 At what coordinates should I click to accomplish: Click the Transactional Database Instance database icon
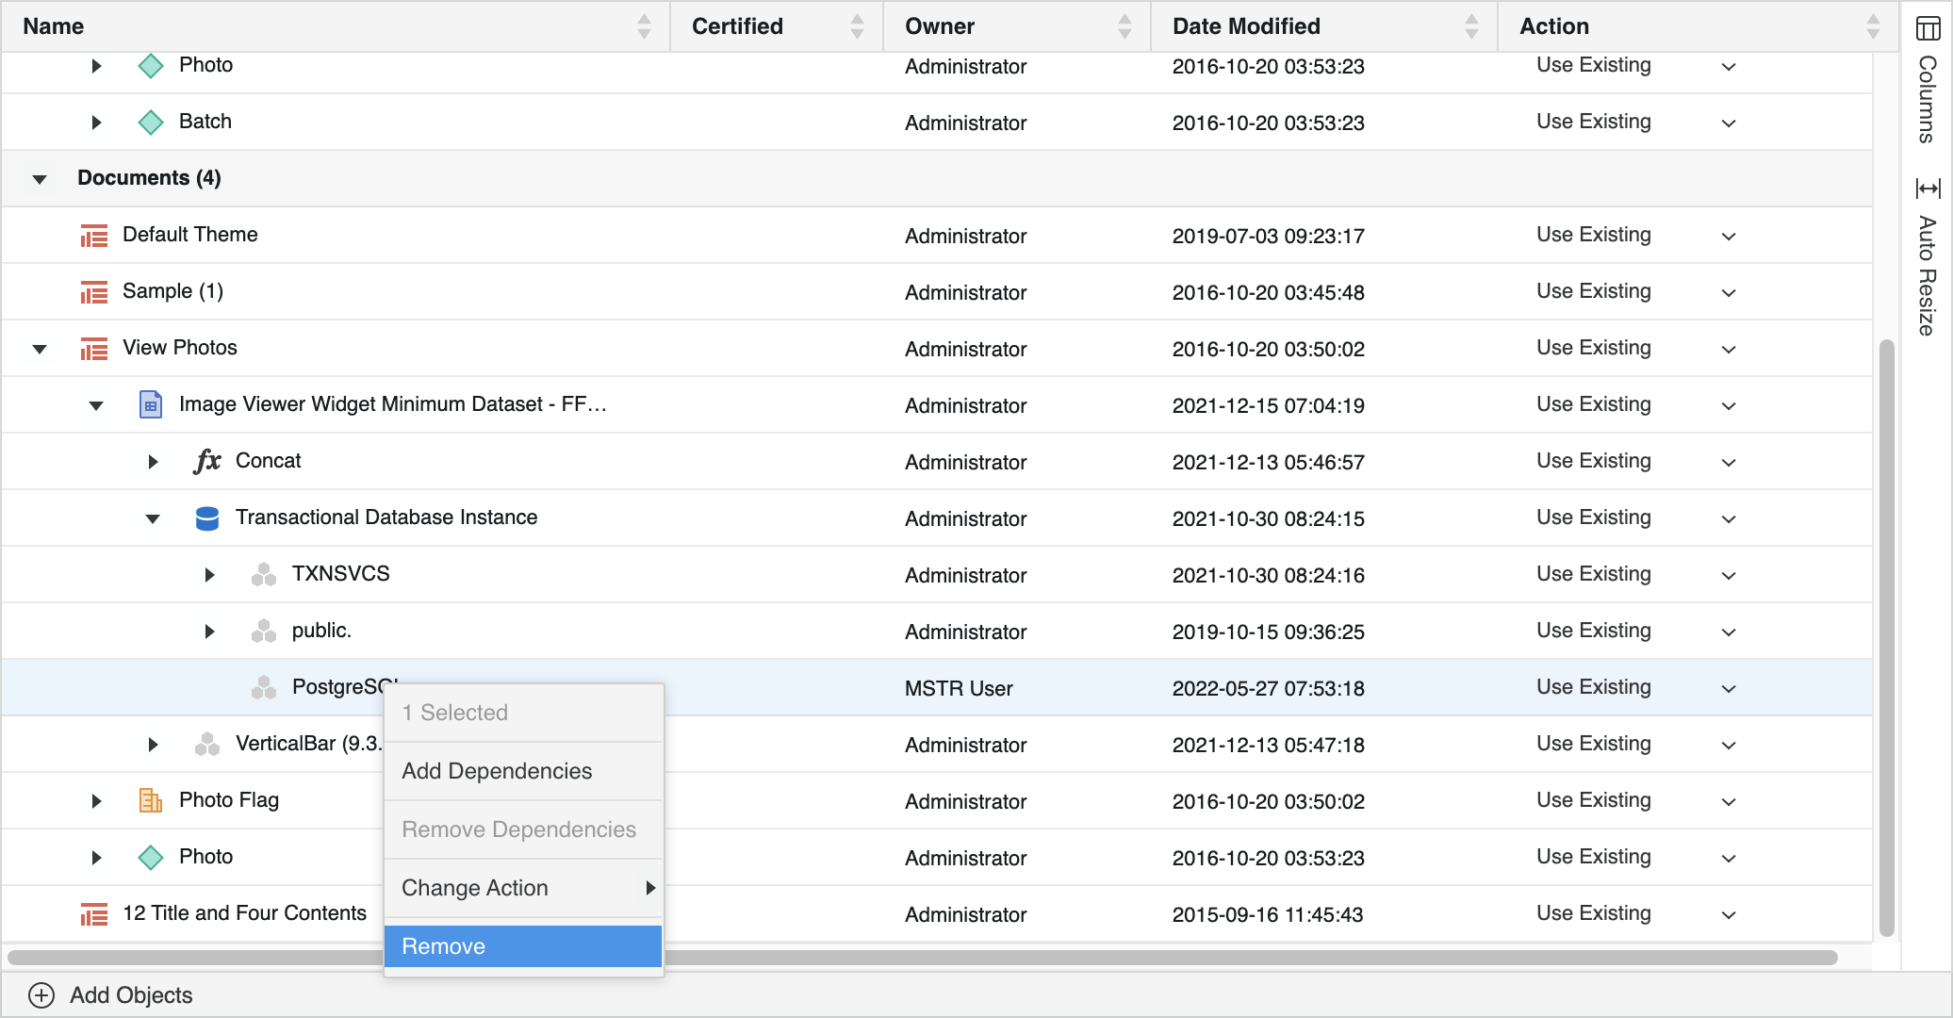coord(206,518)
